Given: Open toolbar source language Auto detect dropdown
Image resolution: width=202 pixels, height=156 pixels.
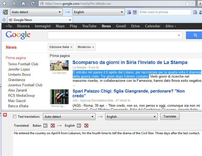Looking at the screenshot, I should [36, 12].
